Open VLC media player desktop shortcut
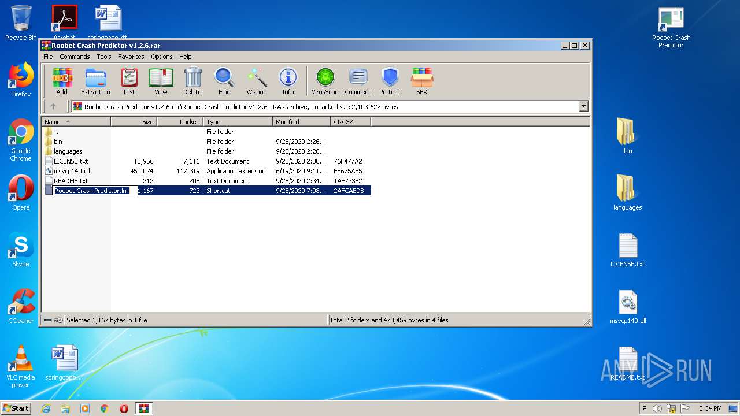Viewport: 740px width, 416px height. (21, 366)
